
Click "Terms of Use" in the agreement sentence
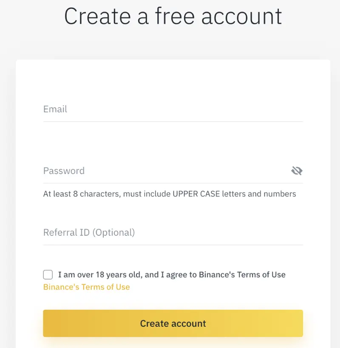click(x=261, y=275)
